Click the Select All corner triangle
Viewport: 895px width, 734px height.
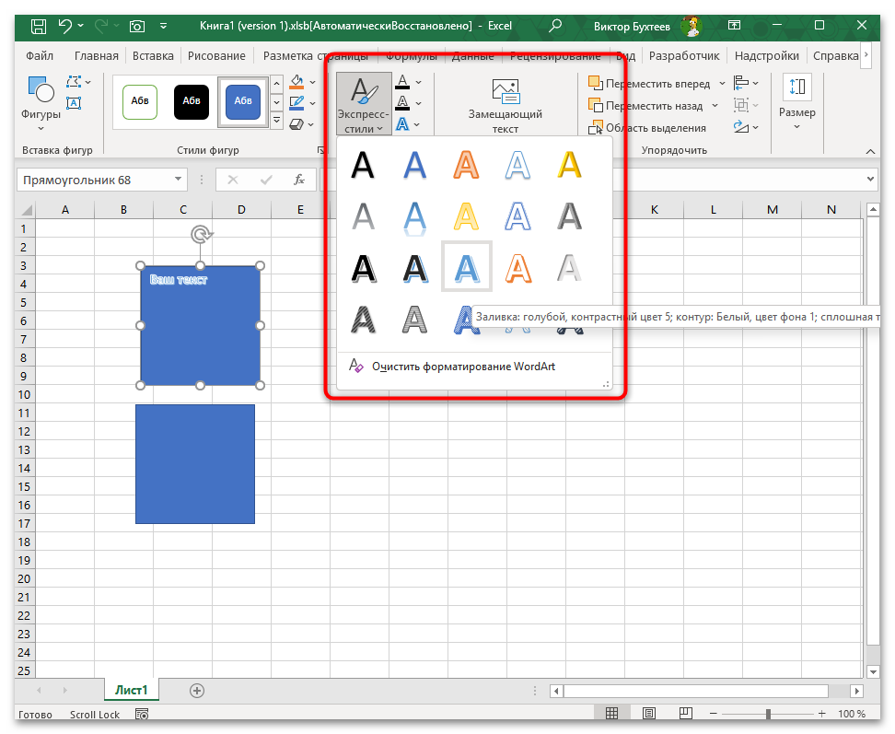(x=27, y=210)
